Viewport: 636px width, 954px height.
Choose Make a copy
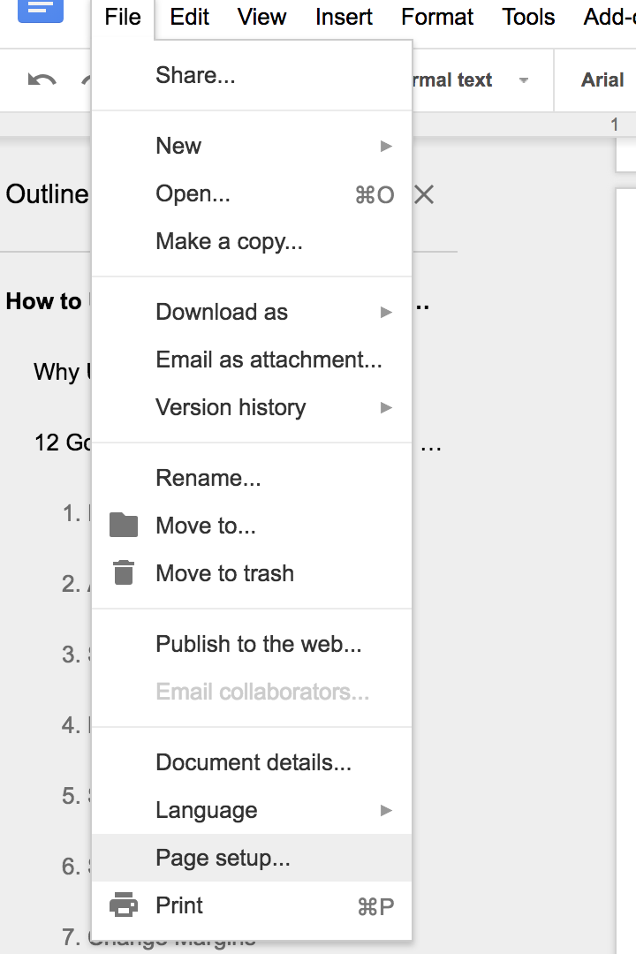tap(229, 241)
